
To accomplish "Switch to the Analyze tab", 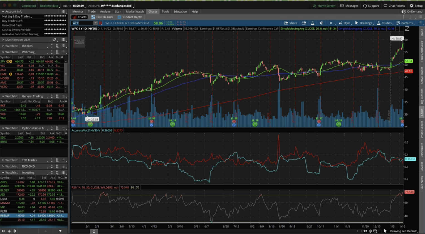I will click(105, 11).
